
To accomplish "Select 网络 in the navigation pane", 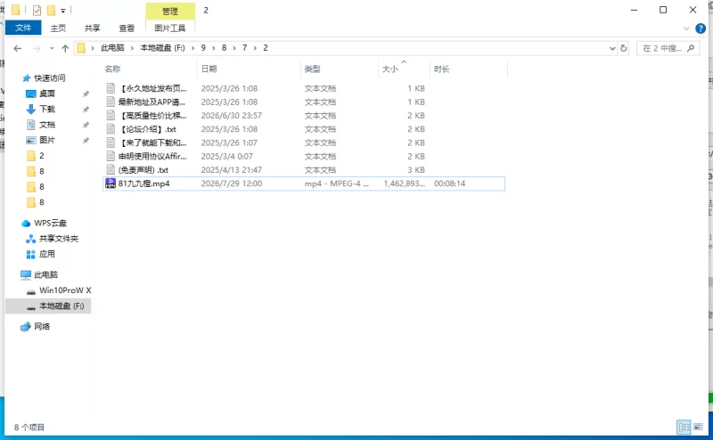I will 42,326.
